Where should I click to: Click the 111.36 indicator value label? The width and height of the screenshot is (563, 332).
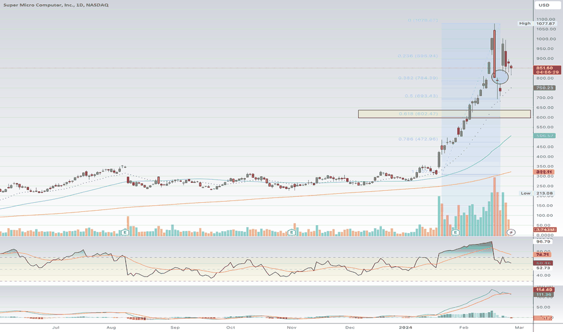(x=544, y=295)
